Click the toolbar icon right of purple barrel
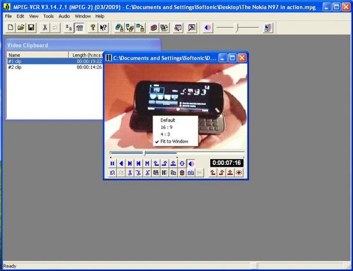The width and height of the screenshot is (353, 271). click(x=165, y=28)
